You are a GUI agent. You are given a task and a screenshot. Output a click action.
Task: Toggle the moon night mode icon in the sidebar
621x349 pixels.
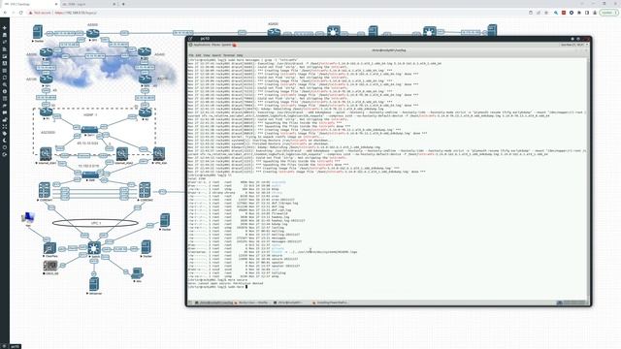click(x=5, y=141)
